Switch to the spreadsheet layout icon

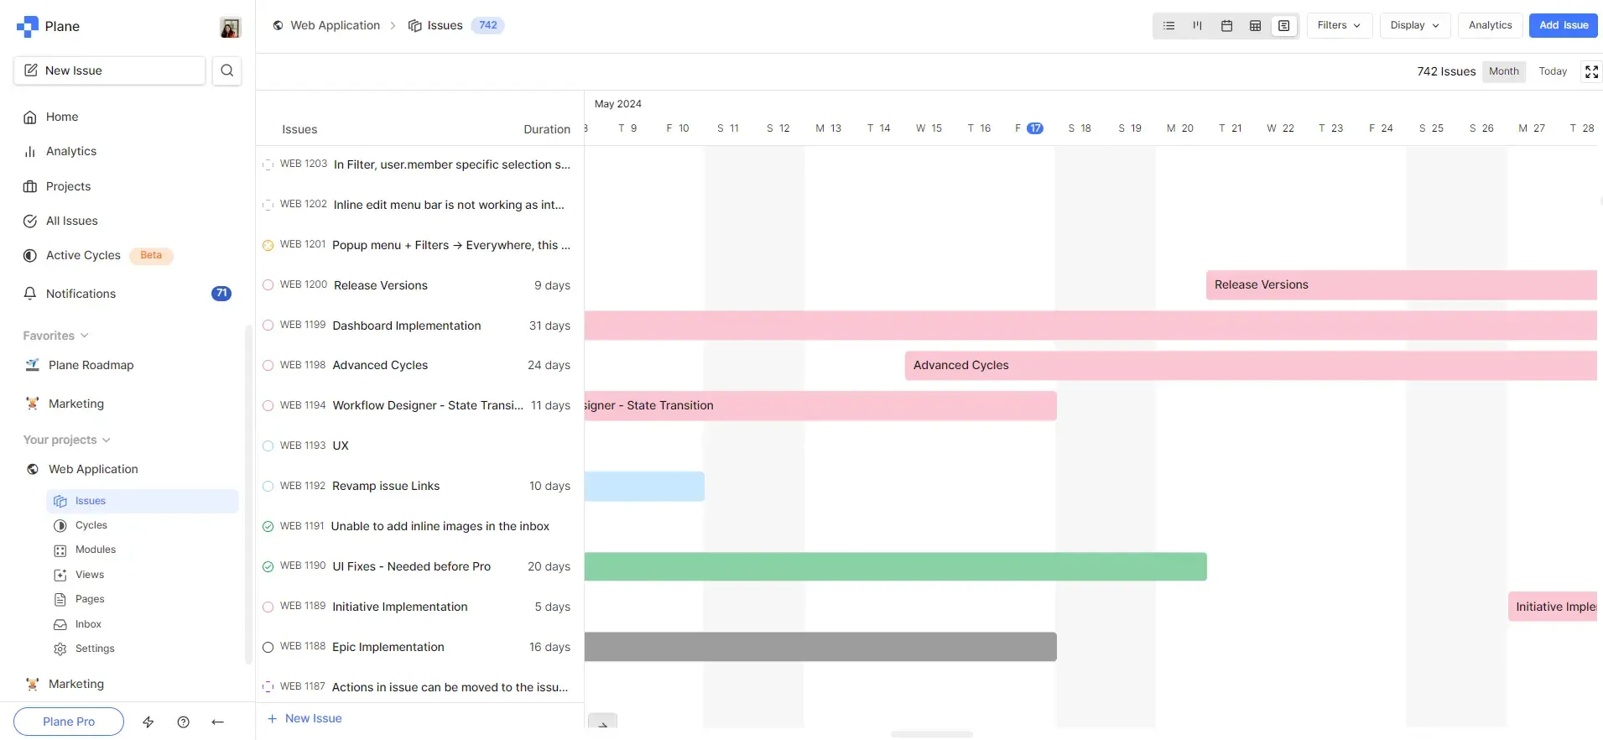tap(1255, 26)
